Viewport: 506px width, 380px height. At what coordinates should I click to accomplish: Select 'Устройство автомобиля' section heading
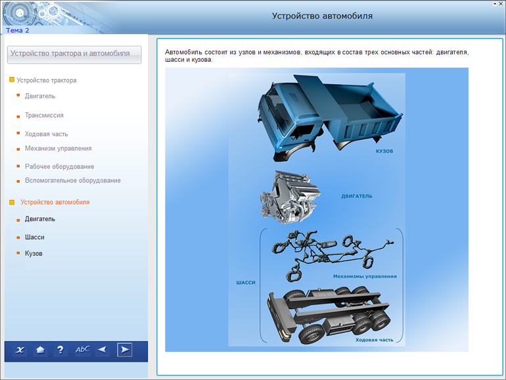tap(55, 202)
